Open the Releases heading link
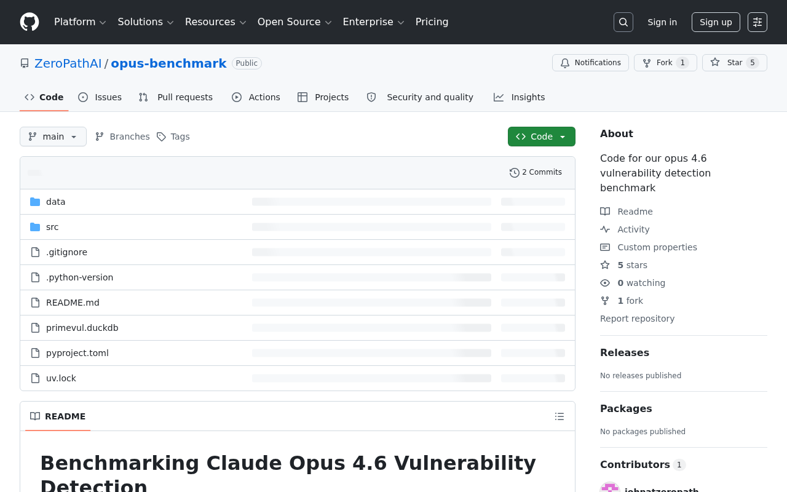Screen dimensions: 787x492 coord(625,352)
